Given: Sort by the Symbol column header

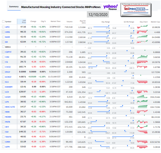Looking at the screenshot, I should click(8, 22).
